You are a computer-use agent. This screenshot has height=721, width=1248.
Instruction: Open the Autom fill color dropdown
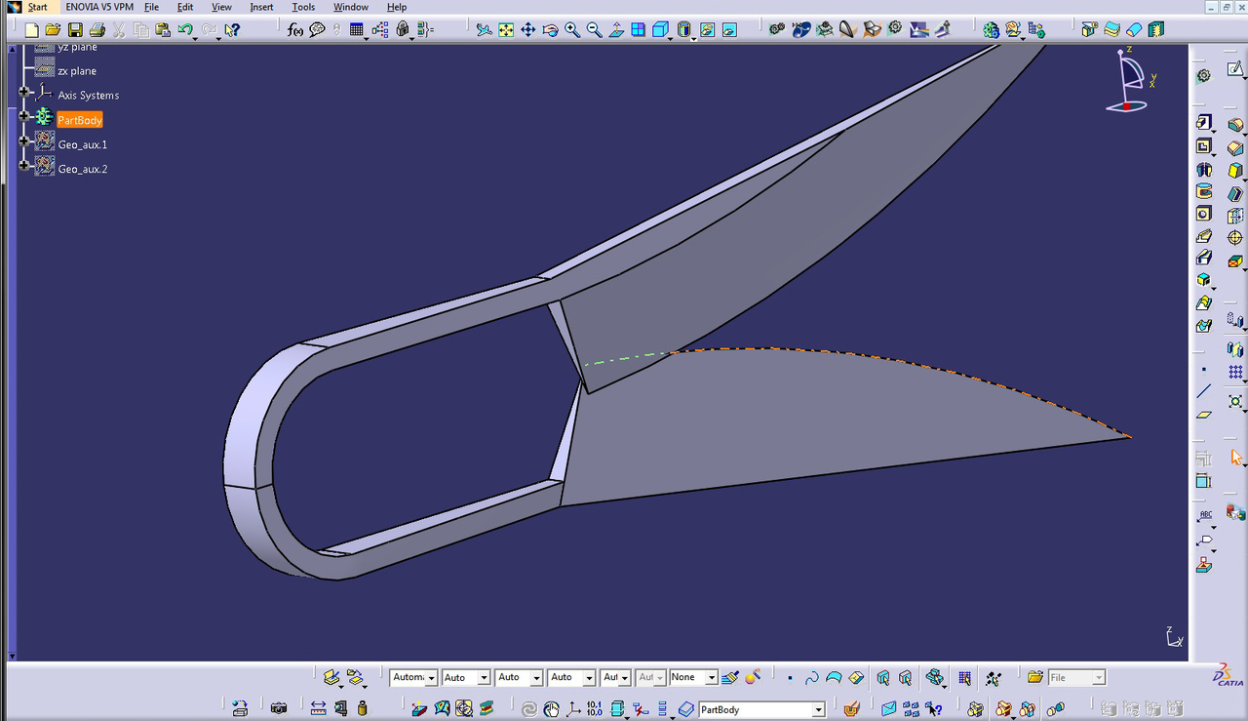(431, 677)
